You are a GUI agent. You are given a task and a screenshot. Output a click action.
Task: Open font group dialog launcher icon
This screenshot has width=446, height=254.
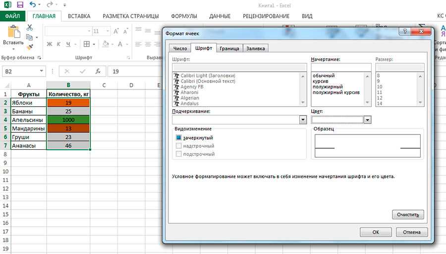(x=128, y=57)
